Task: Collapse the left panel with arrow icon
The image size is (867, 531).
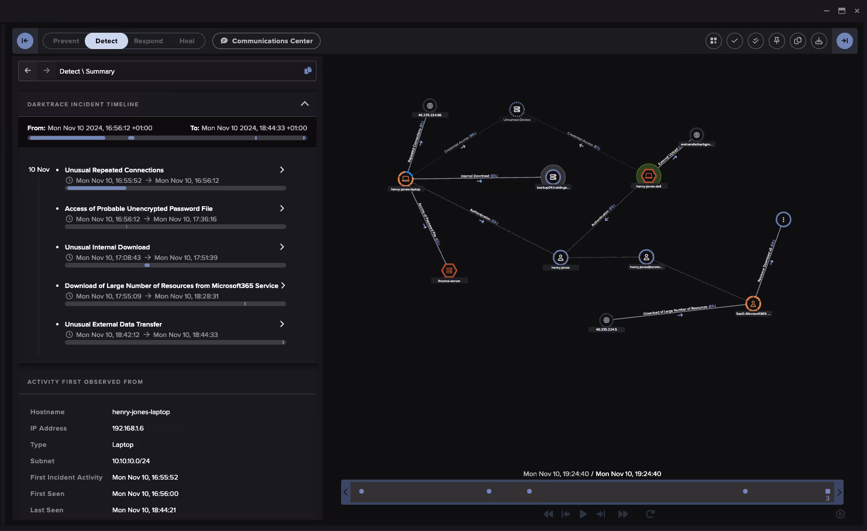Action: 25,40
